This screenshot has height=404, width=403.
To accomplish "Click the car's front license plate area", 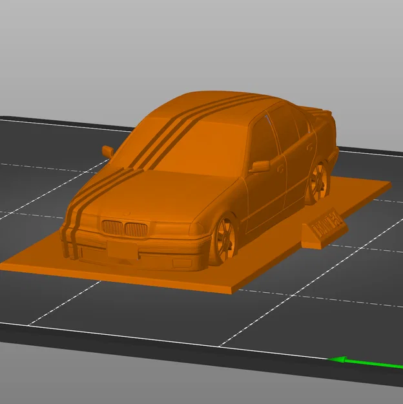I will tap(122, 250).
